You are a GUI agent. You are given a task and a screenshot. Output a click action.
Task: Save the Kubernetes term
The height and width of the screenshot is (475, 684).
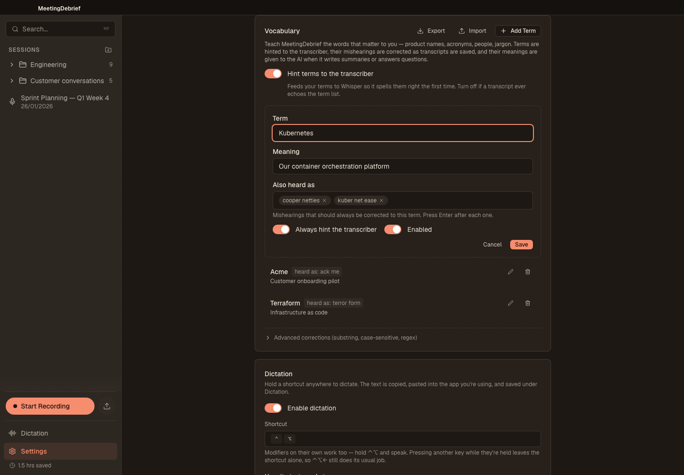click(522, 245)
